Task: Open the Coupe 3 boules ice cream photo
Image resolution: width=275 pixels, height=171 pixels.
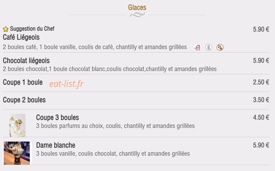Action: pyautogui.click(x=17, y=125)
